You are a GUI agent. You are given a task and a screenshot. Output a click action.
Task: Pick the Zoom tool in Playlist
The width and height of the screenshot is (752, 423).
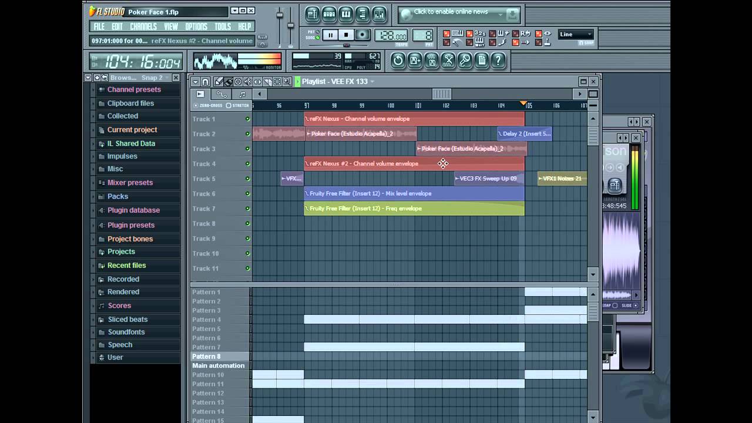click(x=287, y=81)
